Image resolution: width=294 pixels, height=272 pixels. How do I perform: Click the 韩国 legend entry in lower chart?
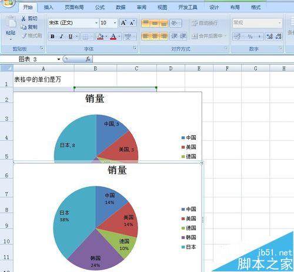pyautogui.click(x=189, y=237)
